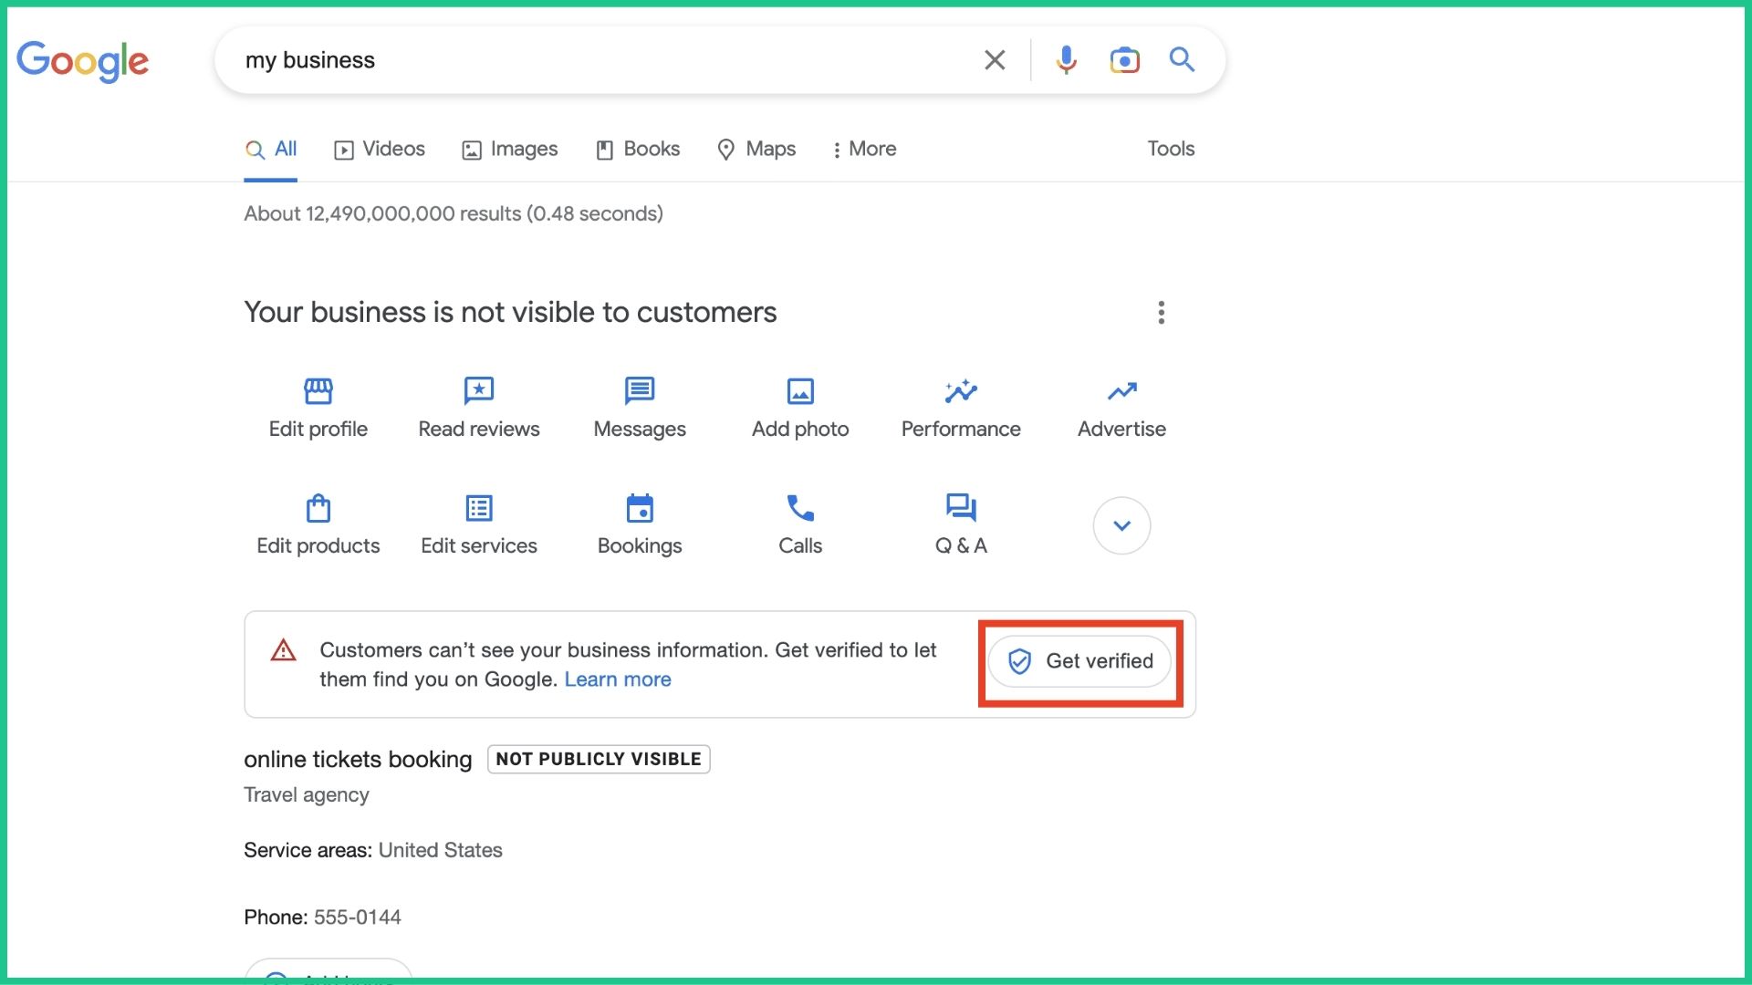
Task: Open the Messages icon
Action: (x=640, y=391)
